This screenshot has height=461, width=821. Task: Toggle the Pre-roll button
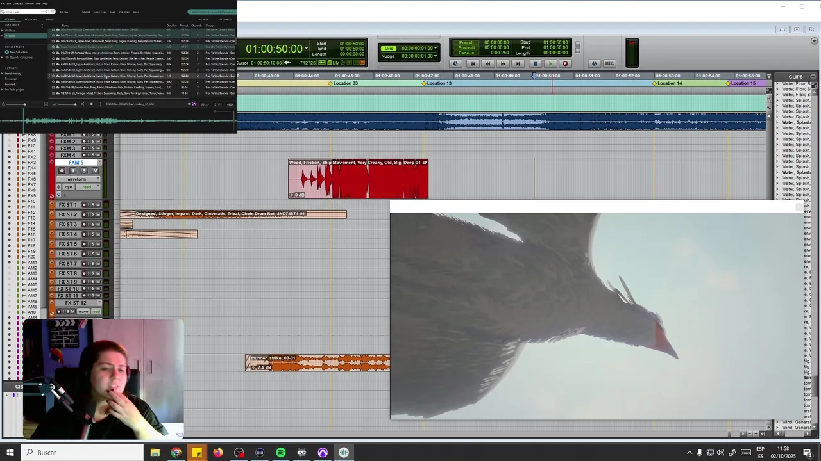click(x=466, y=42)
